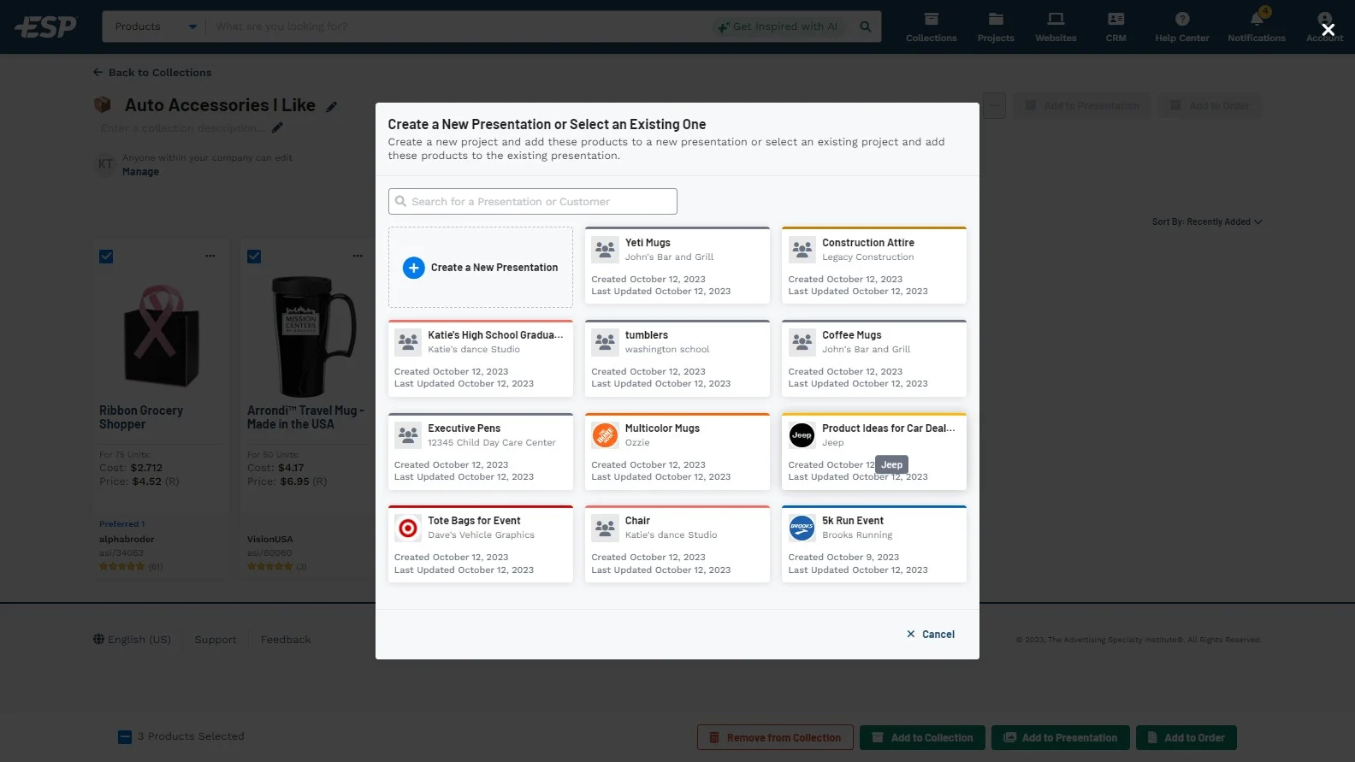Click VisionUSA supplier name
Viewport: 1355px width, 762px height.
point(269,540)
